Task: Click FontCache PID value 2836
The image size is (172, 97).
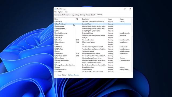Action: click(x=77, y=54)
